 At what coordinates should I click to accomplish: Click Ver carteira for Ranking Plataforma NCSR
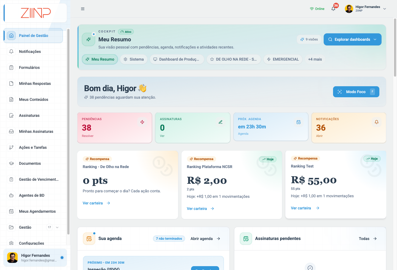(x=201, y=209)
